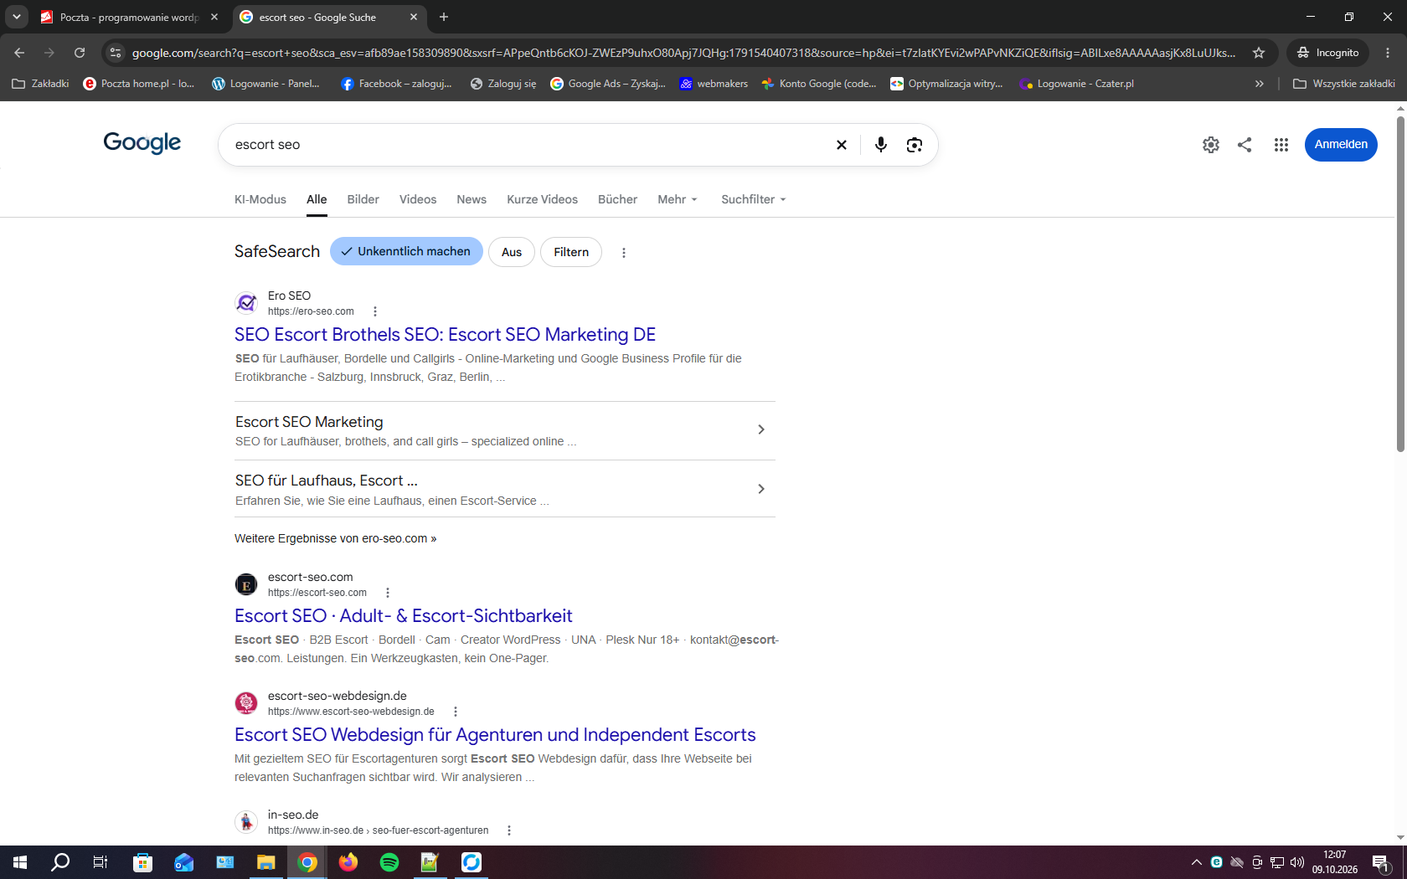This screenshot has width=1407, height=879.
Task: Open the Google apps grid
Action: point(1281,145)
